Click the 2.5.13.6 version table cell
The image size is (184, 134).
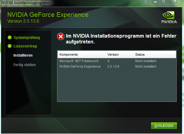click(113, 66)
